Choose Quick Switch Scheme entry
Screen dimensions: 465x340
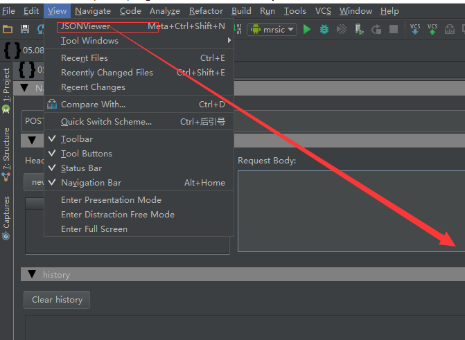point(139,121)
